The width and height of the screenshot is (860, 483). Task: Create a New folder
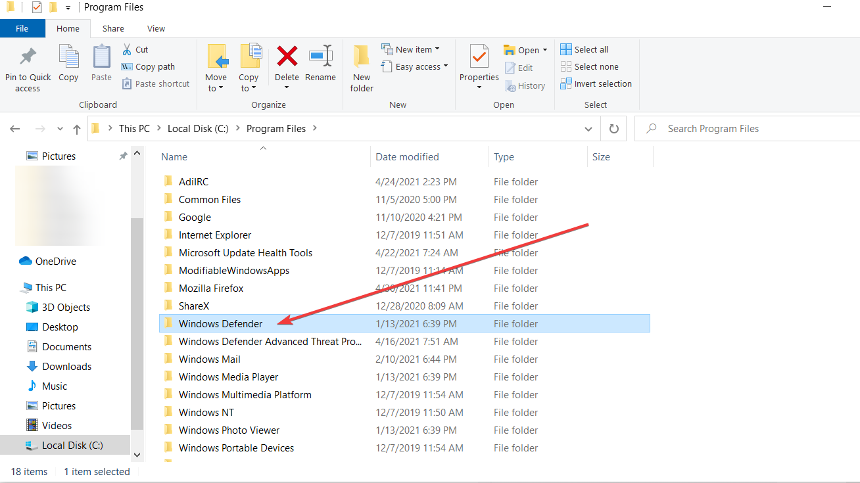(362, 69)
